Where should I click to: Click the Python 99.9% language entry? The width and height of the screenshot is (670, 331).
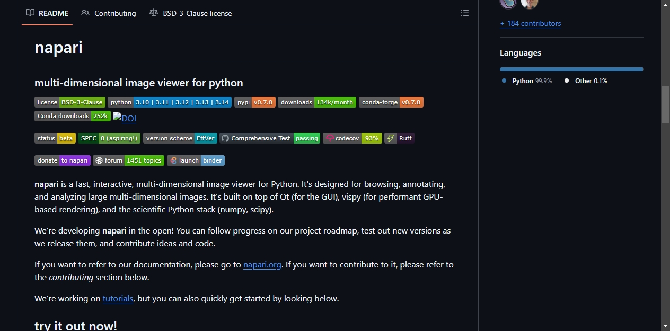pyautogui.click(x=527, y=81)
